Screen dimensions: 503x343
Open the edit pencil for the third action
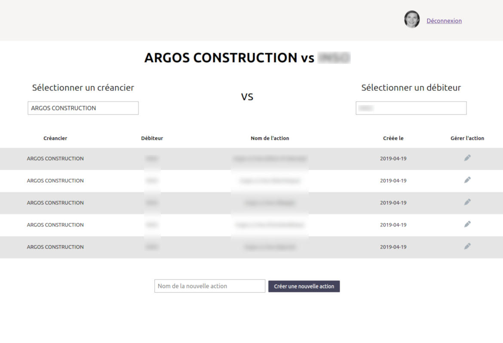467,202
